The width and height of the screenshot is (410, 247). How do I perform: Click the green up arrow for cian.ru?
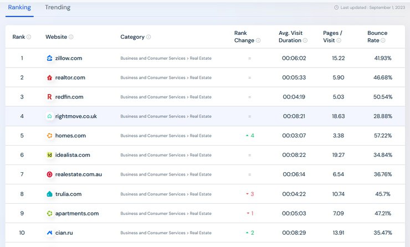coord(247,233)
